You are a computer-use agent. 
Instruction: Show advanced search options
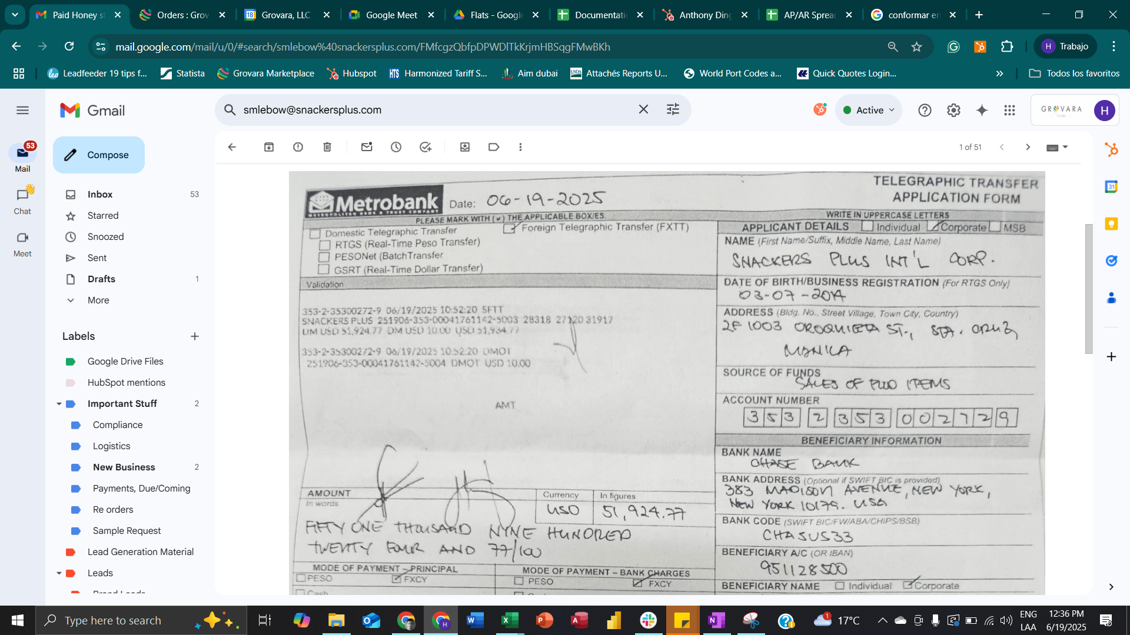[x=673, y=109]
